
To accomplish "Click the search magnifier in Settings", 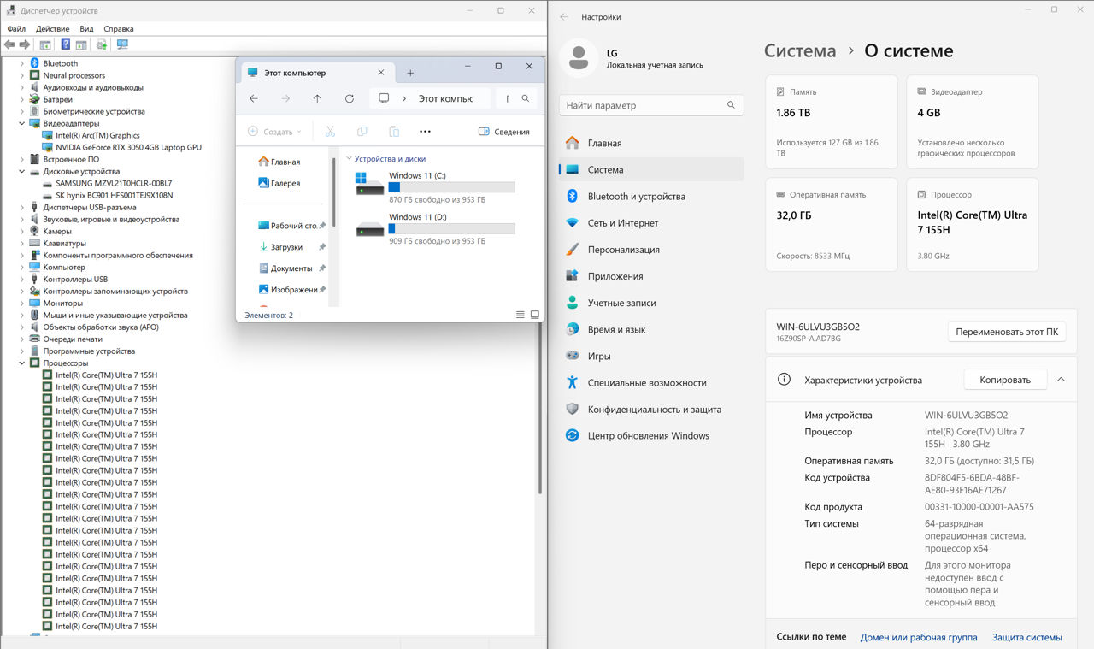I will [x=731, y=105].
